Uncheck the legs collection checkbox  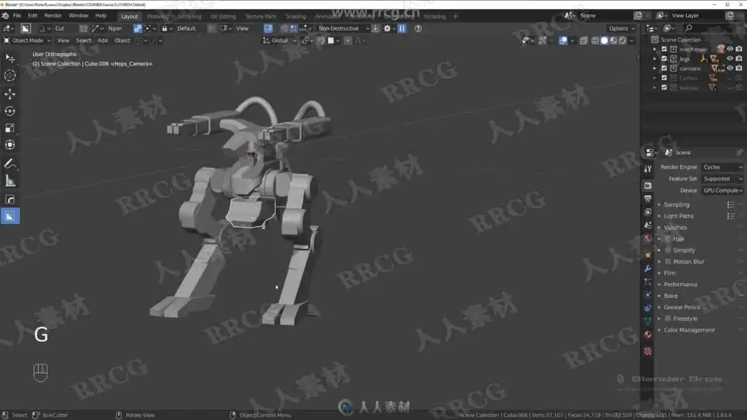coord(664,58)
